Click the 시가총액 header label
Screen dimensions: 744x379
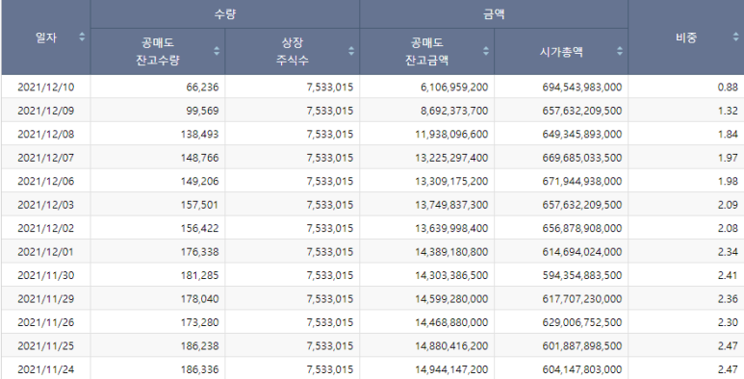point(561,52)
